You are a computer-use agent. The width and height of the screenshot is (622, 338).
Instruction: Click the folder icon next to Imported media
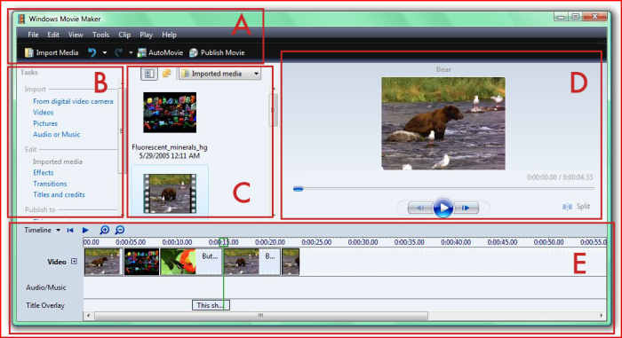click(x=167, y=74)
